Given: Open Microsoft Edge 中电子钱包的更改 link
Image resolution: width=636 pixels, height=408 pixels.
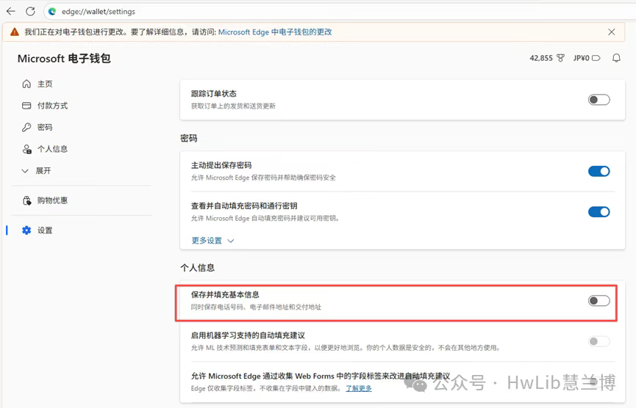Looking at the screenshot, I should 275,32.
